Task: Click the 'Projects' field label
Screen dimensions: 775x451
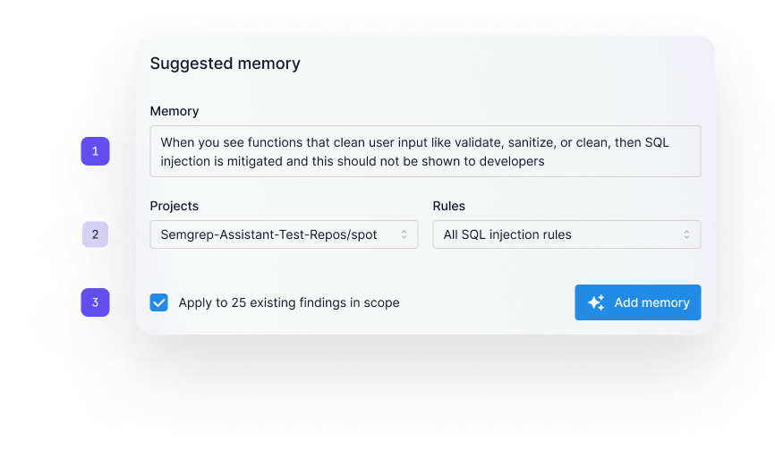Action: (175, 206)
